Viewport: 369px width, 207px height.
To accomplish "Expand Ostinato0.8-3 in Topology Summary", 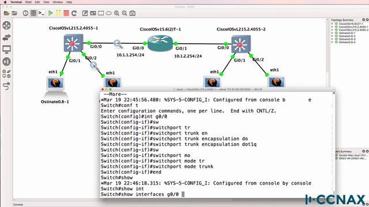I will (332, 39).
